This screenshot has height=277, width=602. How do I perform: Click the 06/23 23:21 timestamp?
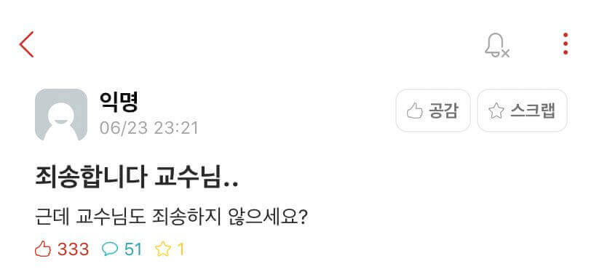tap(149, 128)
